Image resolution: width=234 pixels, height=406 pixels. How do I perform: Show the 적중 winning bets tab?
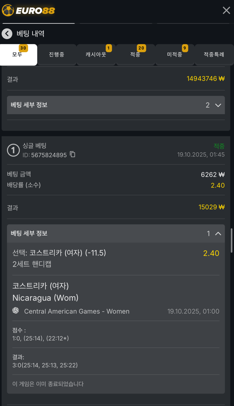click(x=135, y=54)
